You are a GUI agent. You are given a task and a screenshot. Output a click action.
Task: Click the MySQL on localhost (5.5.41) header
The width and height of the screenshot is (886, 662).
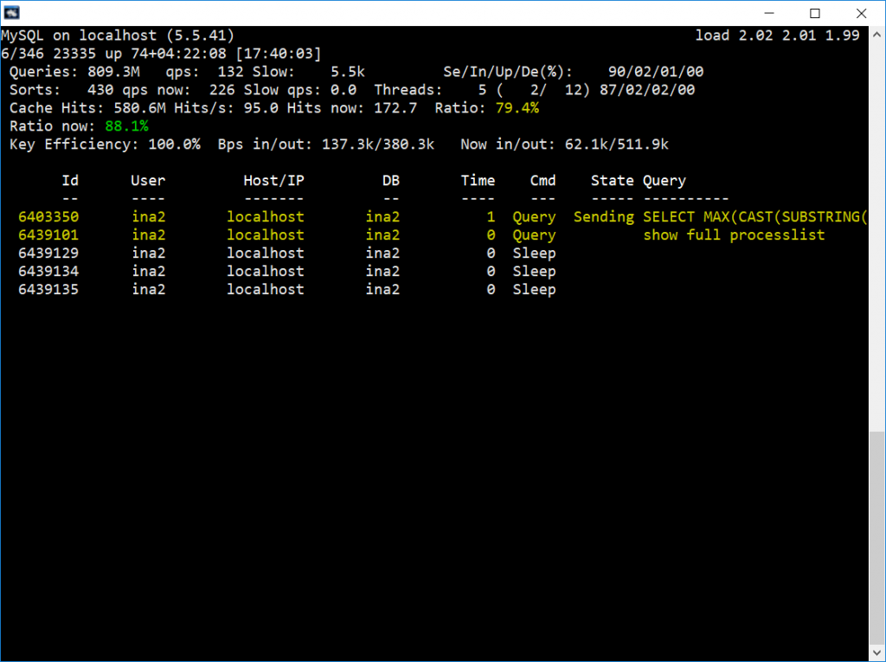coord(118,35)
